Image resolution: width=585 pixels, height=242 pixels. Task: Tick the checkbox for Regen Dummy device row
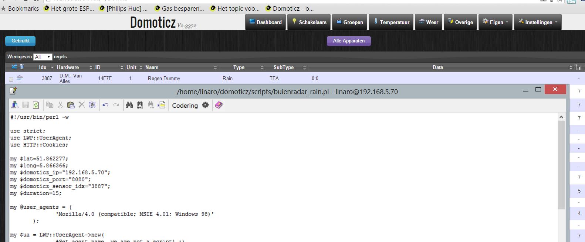click(x=11, y=79)
